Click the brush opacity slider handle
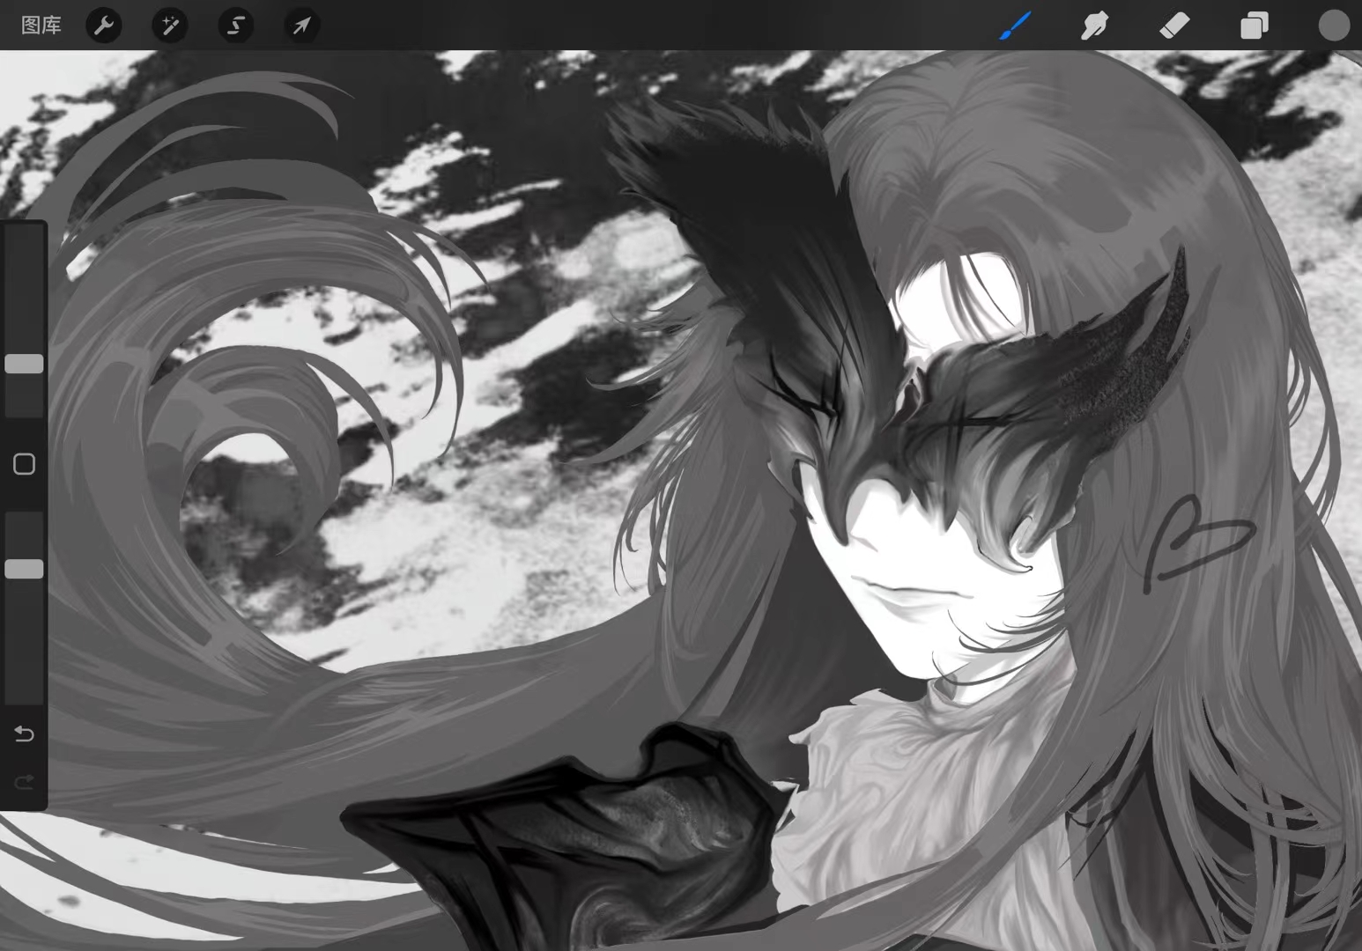Image resolution: width=1362 pixels, height=951 pixels. 24,569
